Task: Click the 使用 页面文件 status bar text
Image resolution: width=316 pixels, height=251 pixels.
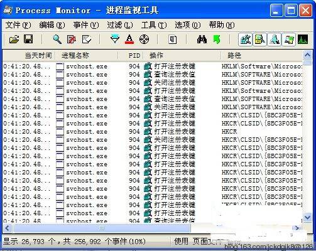Action: (x=198, y=242)
